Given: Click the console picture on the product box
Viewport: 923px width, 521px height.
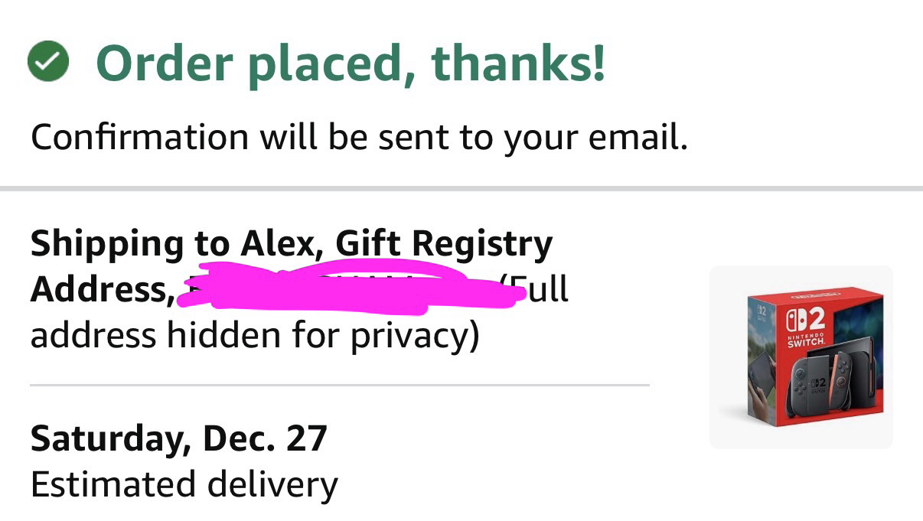Looking at the screenshot, I should click(820, 383).
